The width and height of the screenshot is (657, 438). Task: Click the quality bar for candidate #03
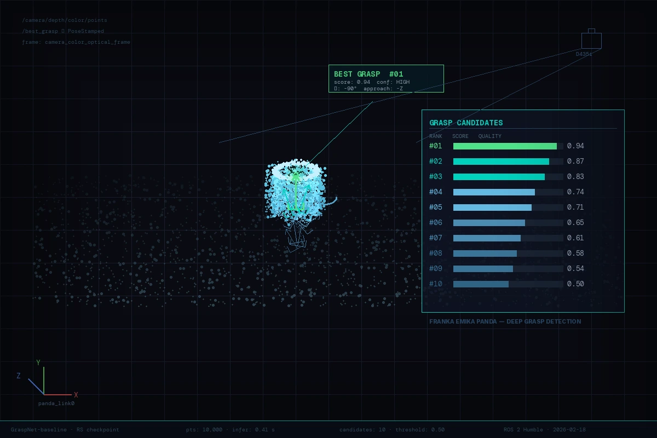499,177
